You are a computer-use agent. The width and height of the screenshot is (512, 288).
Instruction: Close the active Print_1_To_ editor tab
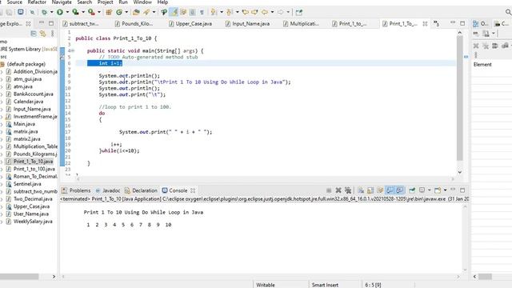point(425,23)
